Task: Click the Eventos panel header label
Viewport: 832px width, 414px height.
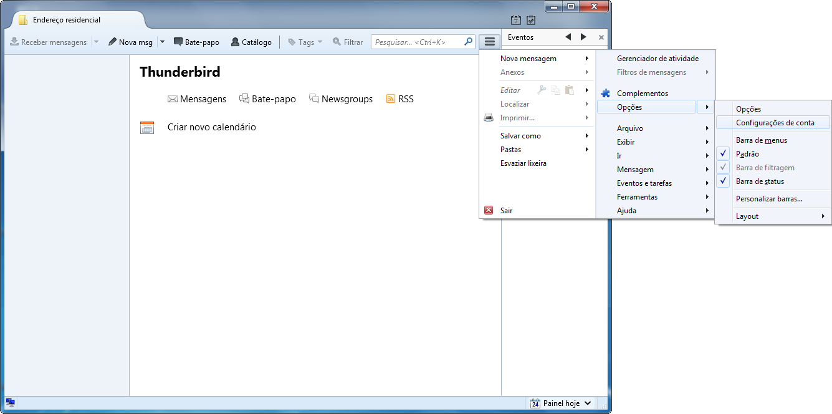Action: [521, 37]
